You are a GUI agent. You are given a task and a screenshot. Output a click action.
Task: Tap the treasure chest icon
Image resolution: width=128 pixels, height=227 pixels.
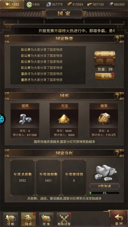pyautogui.click(x=105, y=58)
